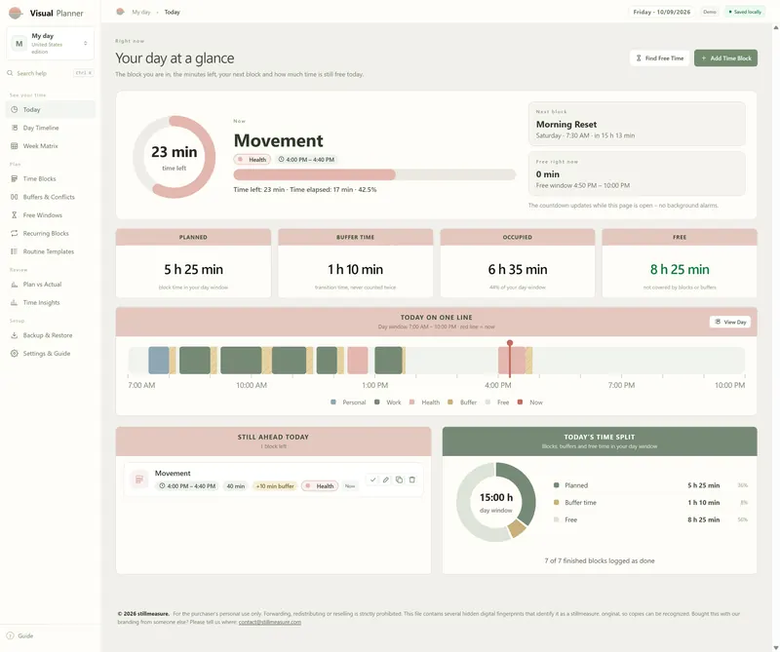Screen dimensions: 780x652
Task: Open the contact@stillmeasure.com email link
Action: click(x=270, y=622)
